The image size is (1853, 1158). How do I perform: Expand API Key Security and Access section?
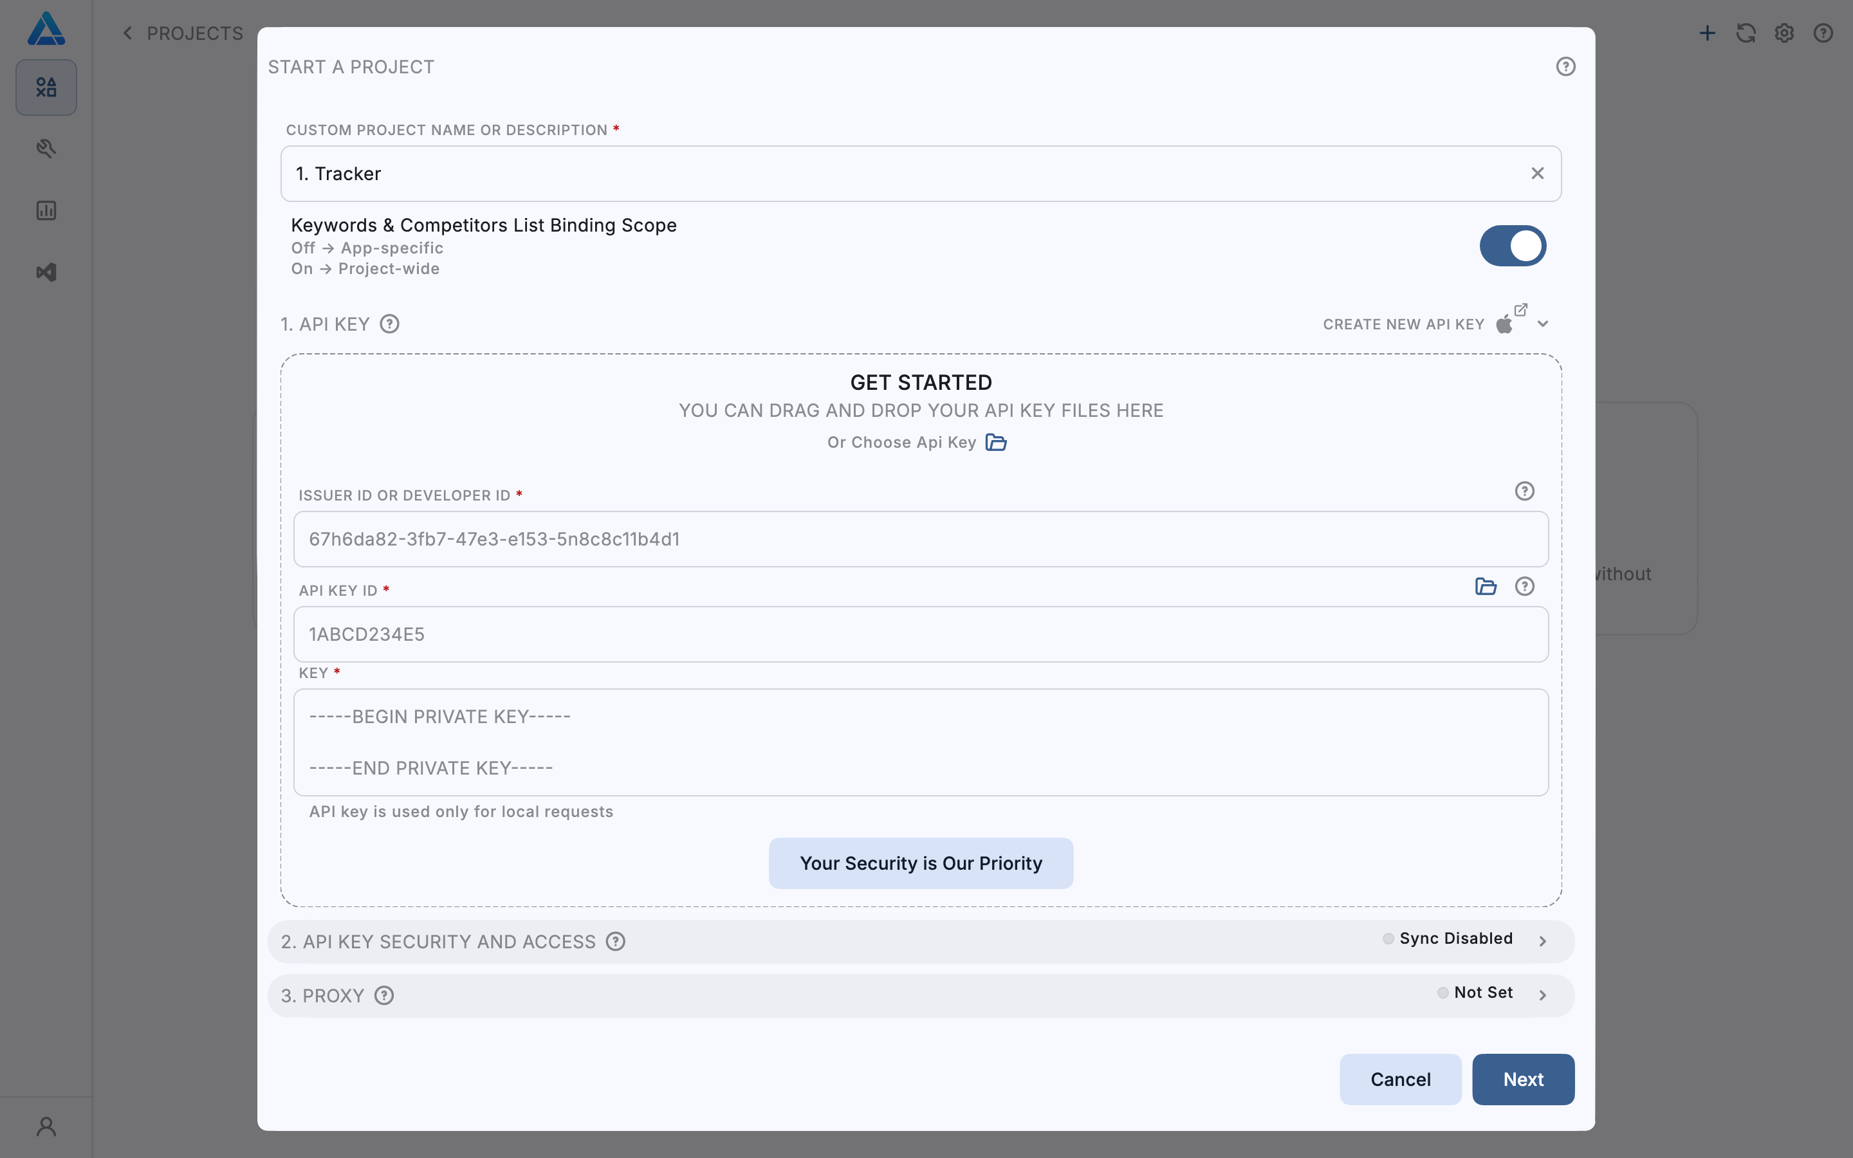coord(1542,941)
